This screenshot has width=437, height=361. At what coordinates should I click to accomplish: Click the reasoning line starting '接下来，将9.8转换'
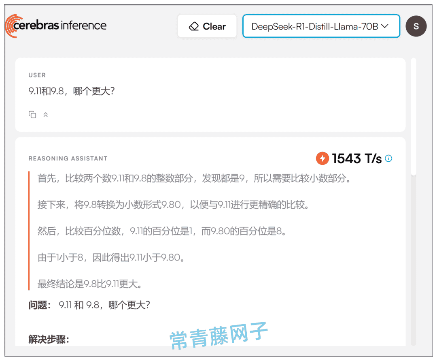click(173, 205)
